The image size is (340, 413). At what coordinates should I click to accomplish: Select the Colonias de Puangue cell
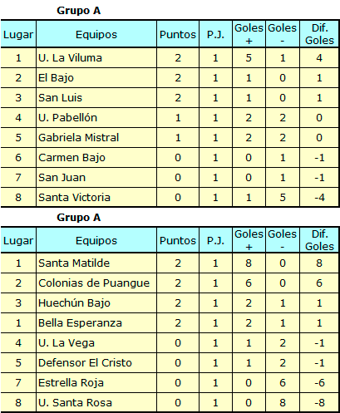pos(96,283)
